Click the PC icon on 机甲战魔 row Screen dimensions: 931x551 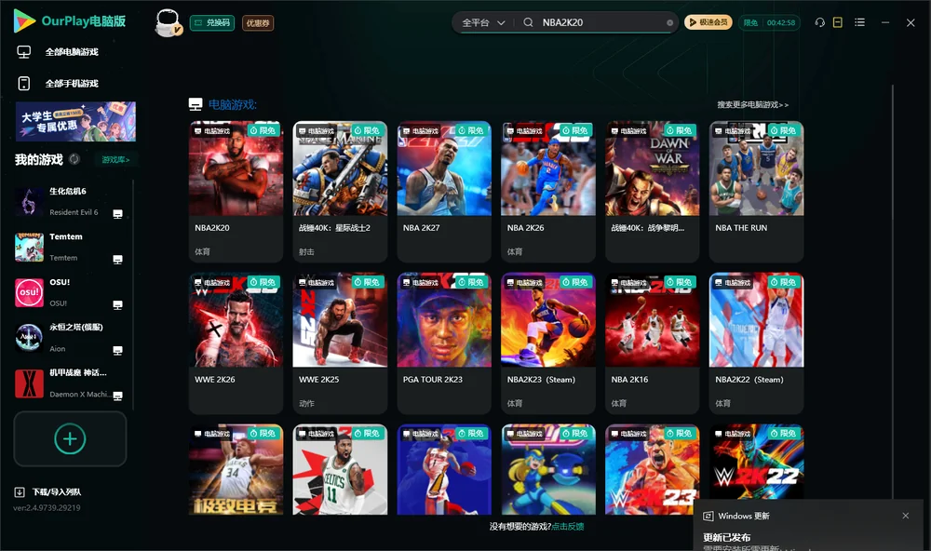(x=117, y=396)
